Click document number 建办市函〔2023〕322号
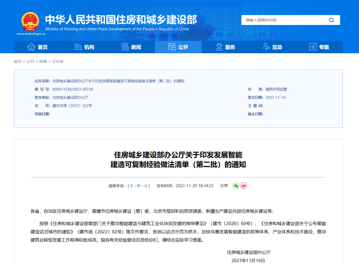 [x=72, y=106]
